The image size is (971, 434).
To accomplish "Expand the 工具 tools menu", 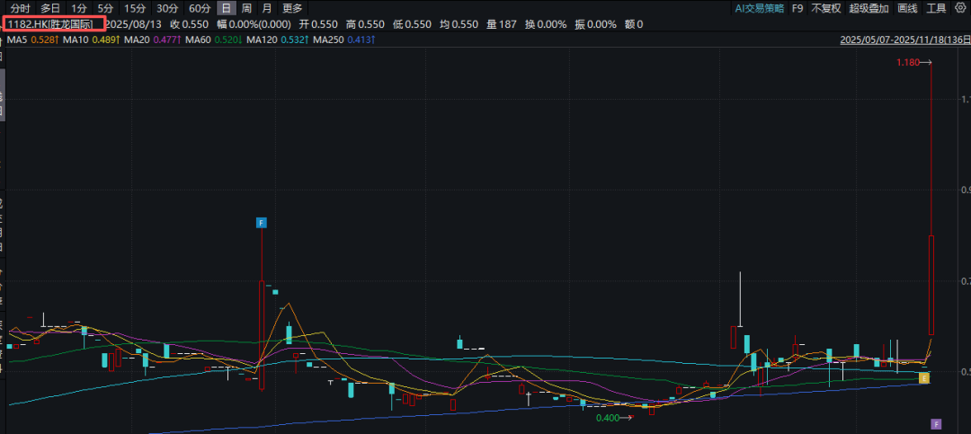I will 936,8.
